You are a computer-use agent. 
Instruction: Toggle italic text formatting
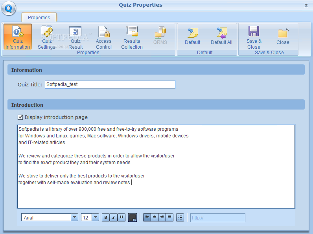tap(114, 218)
